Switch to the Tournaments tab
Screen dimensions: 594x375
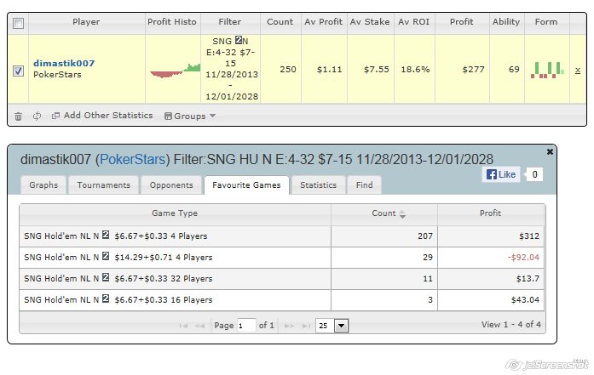pyautogui.click(x=103, y=185)
